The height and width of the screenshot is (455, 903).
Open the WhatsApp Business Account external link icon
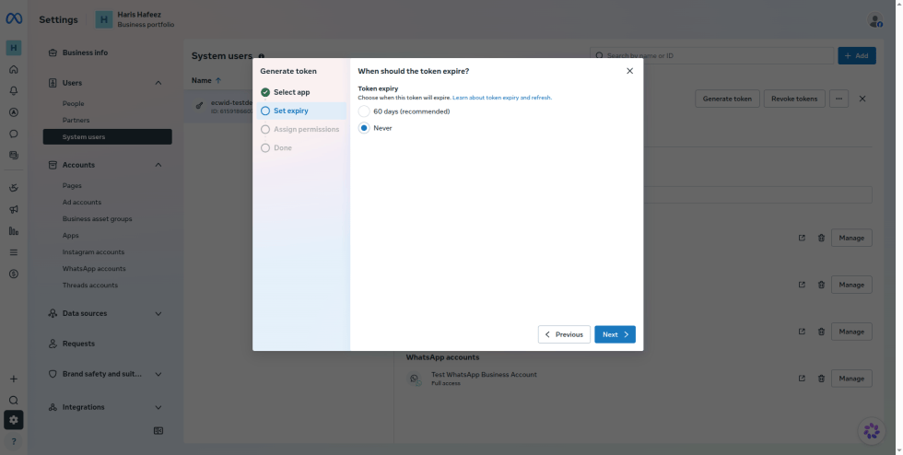pyautogui.click(x=802, y=379)
